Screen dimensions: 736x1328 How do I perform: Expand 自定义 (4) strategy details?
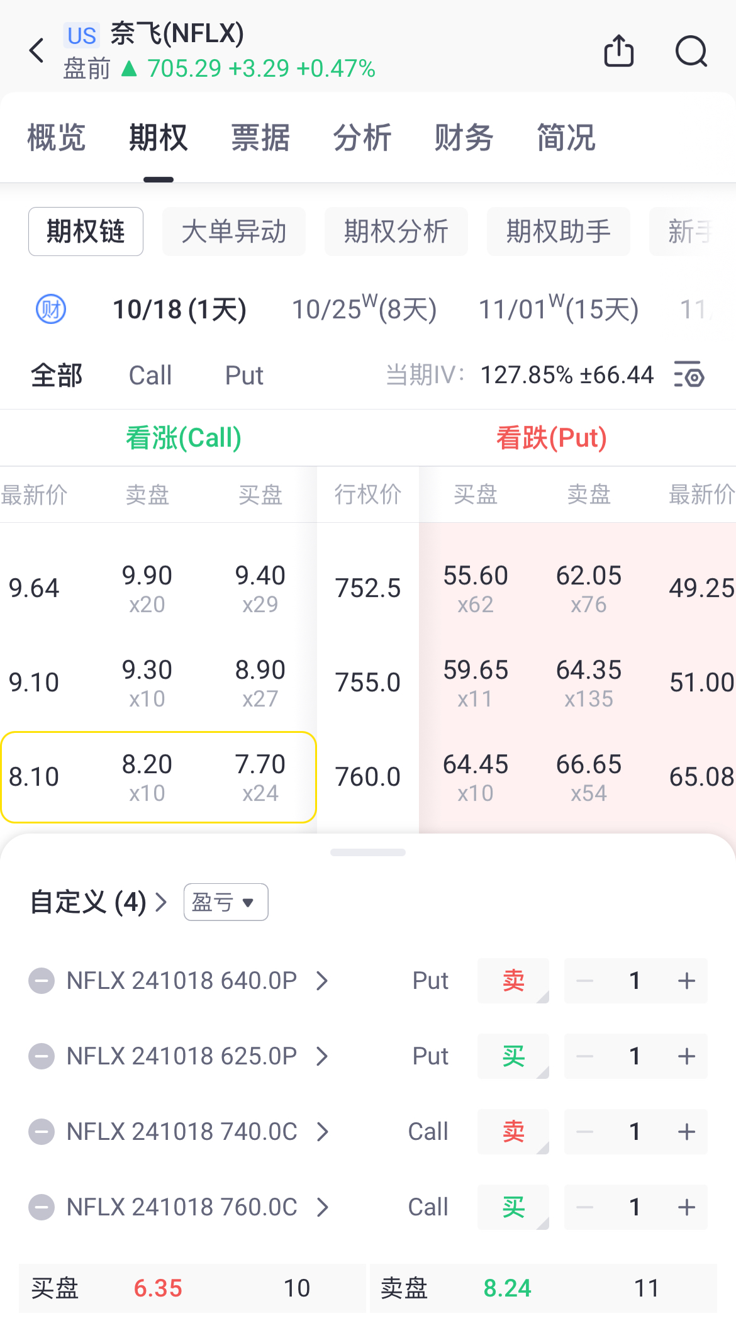tap(99, 902)
